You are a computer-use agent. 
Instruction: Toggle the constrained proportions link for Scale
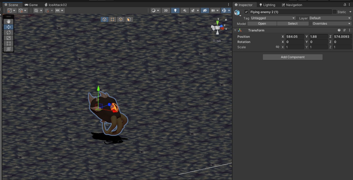pos(278,47)
